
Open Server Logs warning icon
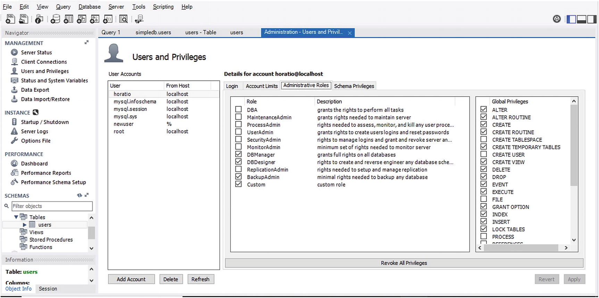tap(14, 131)
